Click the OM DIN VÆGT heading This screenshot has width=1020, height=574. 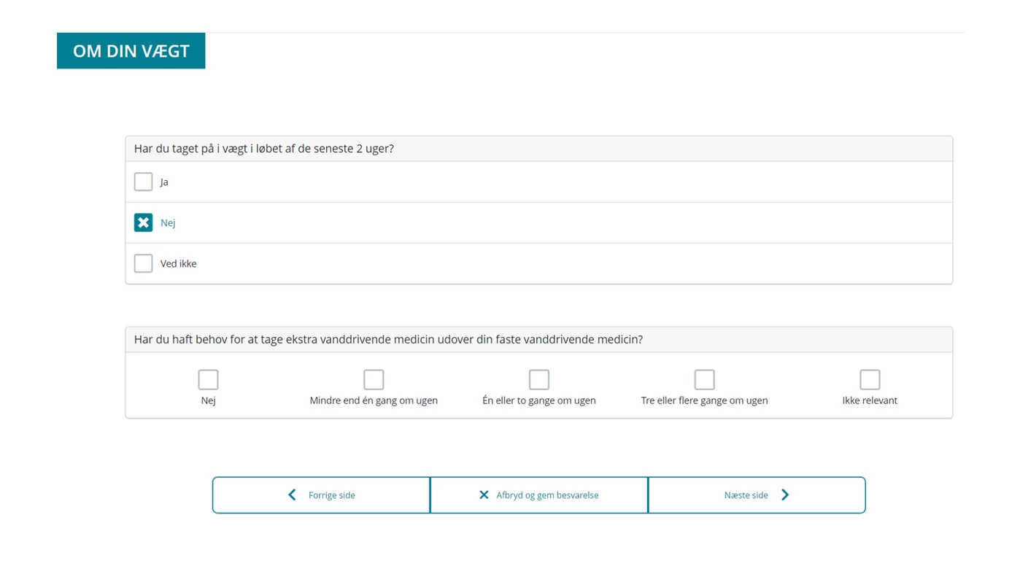pyautogui.click(x=131, y=51)
